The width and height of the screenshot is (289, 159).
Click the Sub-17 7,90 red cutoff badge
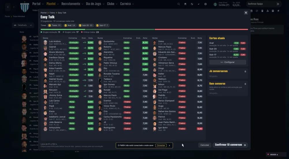243,55
